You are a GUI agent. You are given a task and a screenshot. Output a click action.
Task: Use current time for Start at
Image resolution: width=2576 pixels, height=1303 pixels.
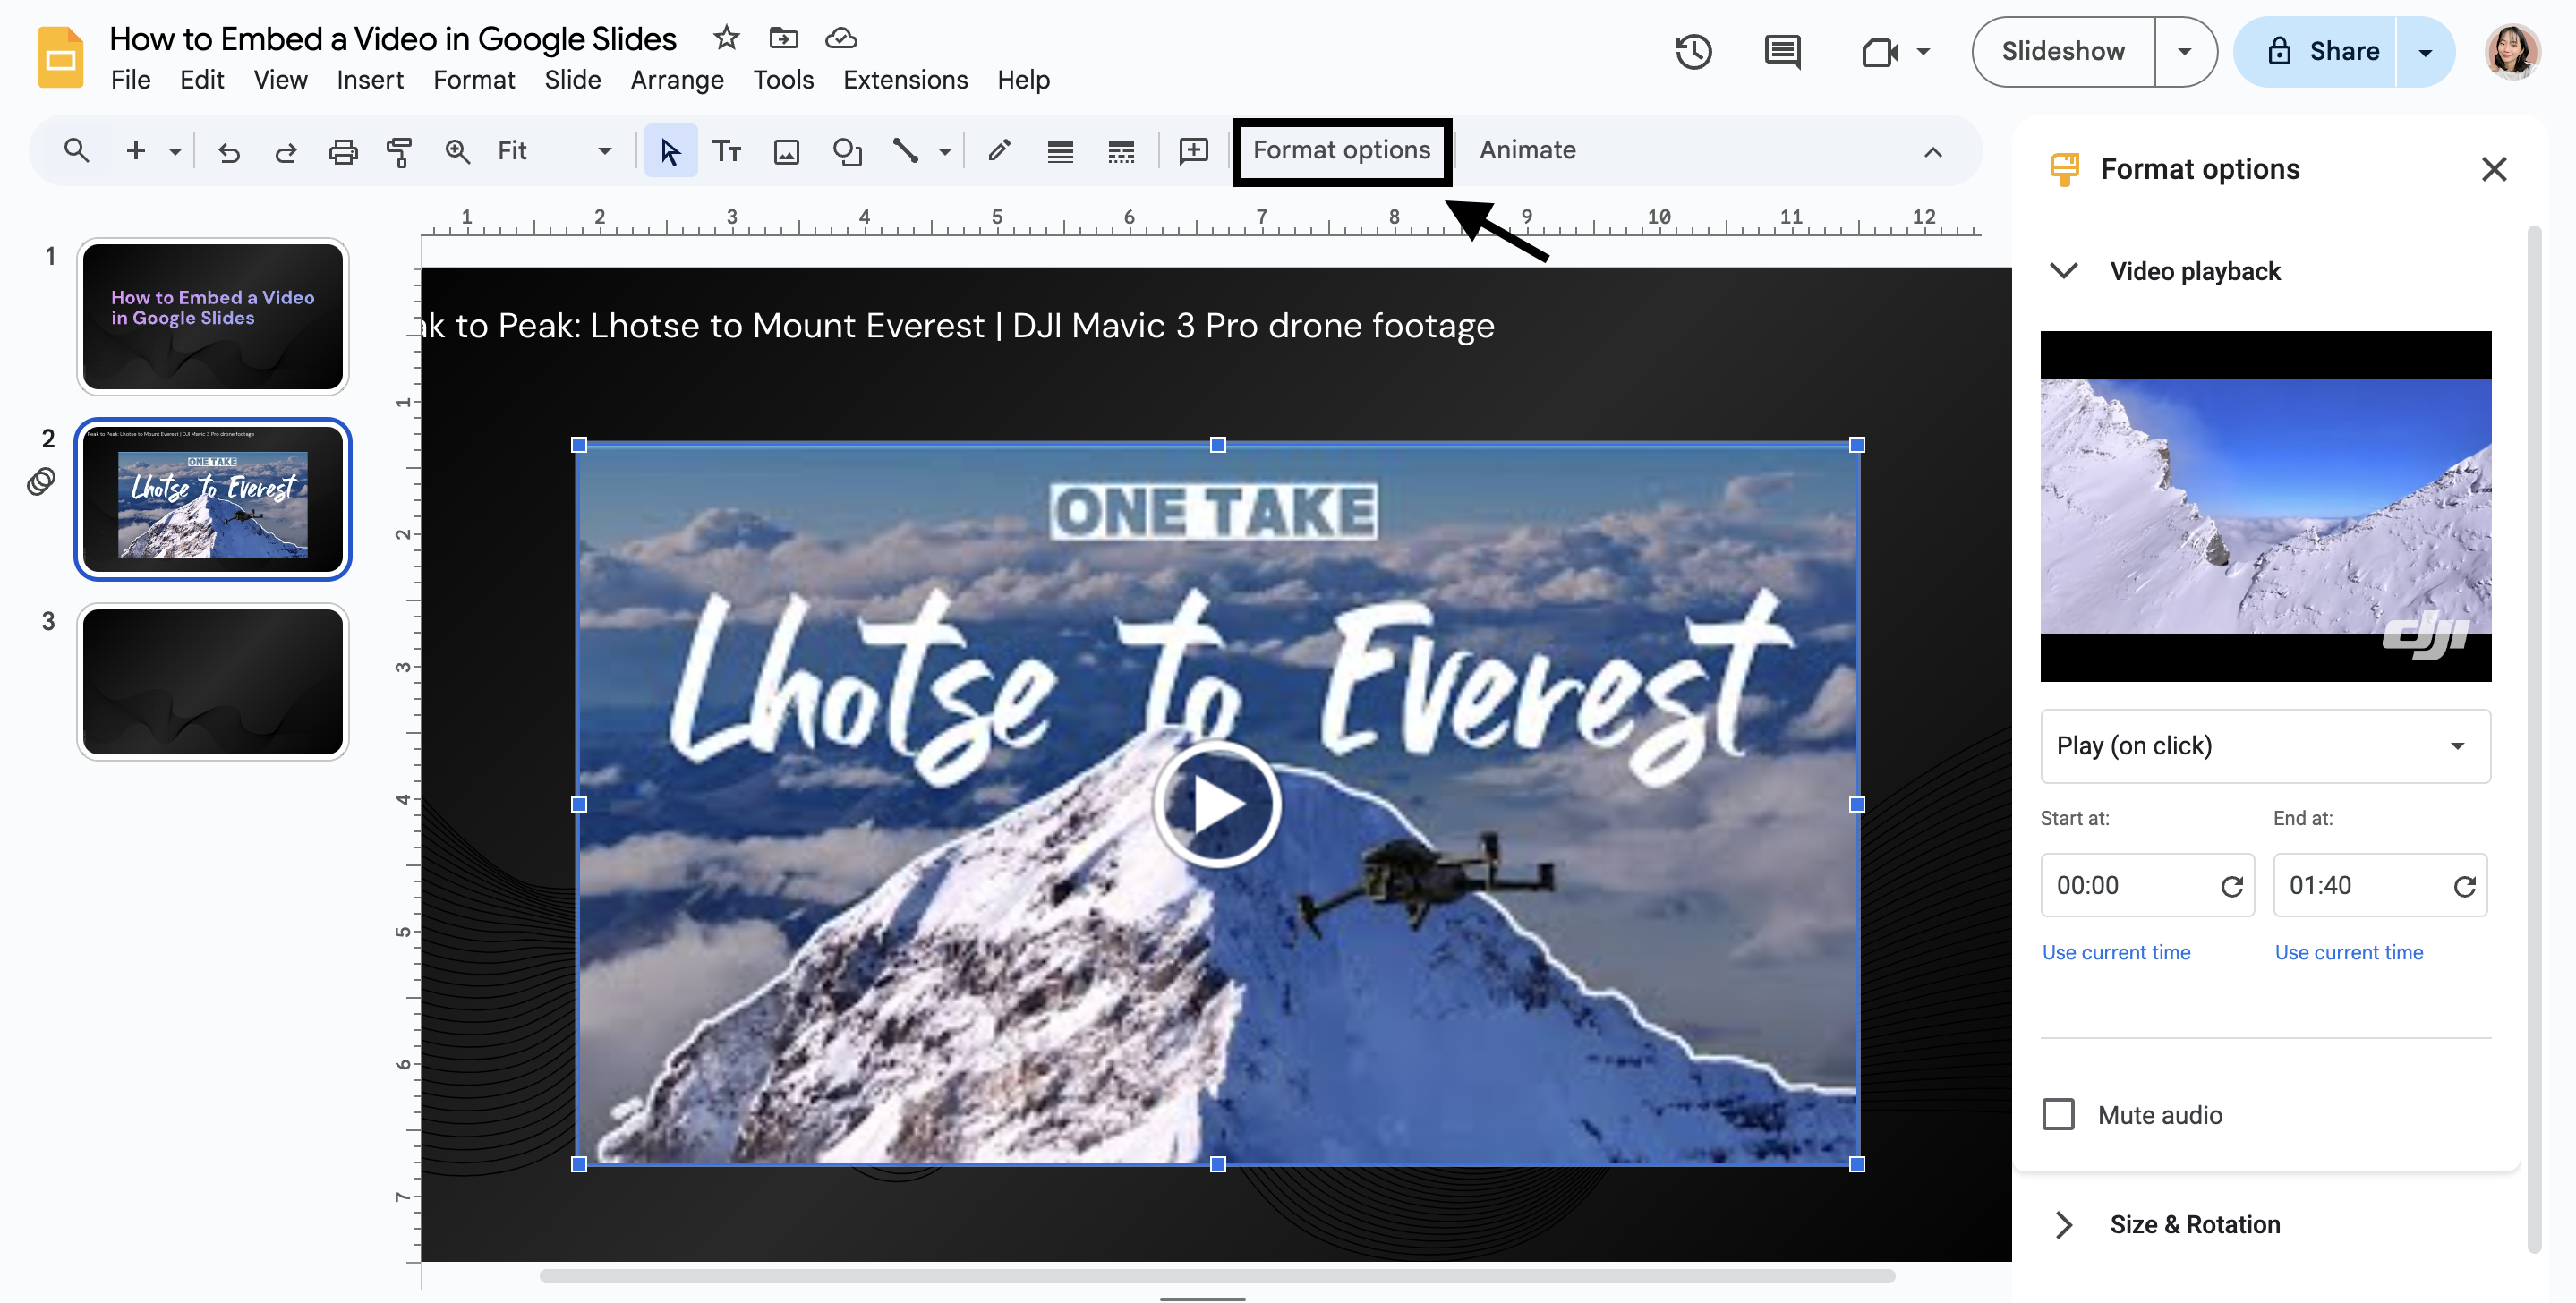coord(2116,952)
